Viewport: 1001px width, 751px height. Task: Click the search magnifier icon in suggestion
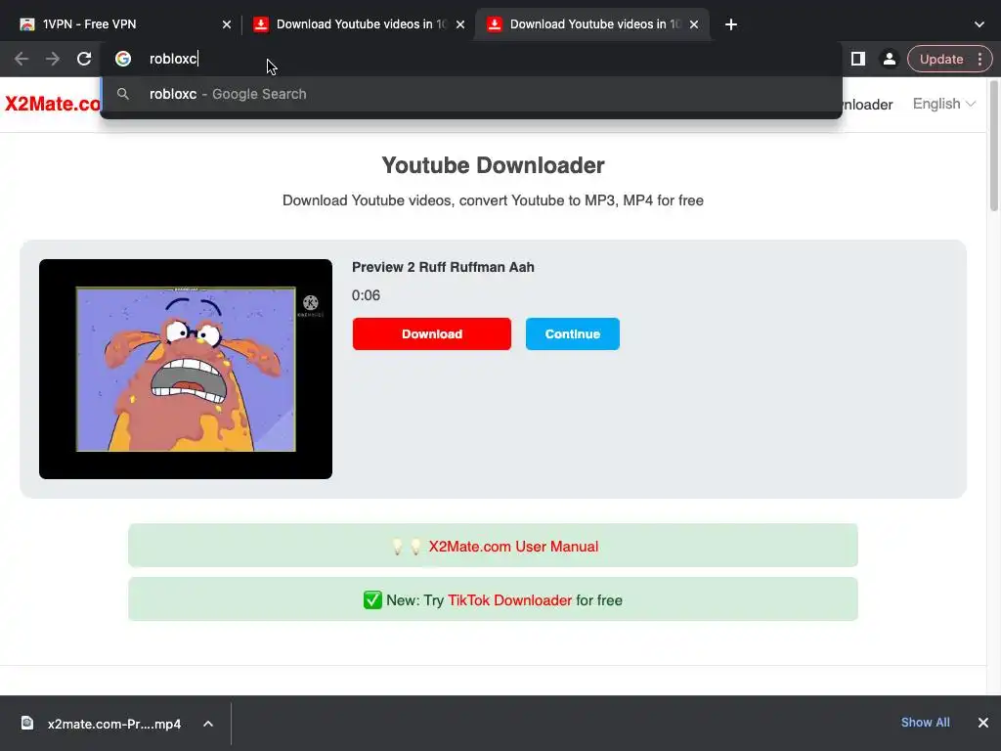tap(123, 94)
